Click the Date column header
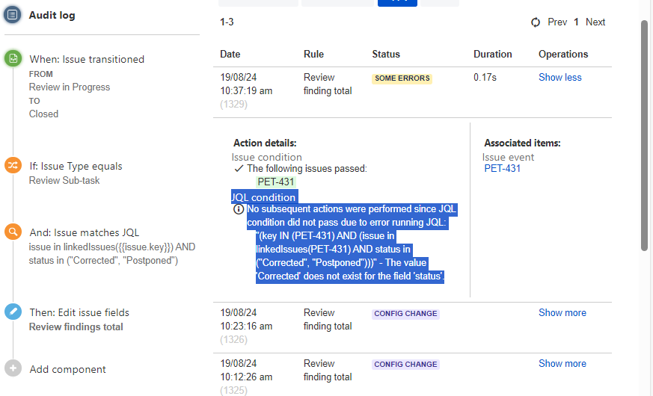 [x=230, y=54]
